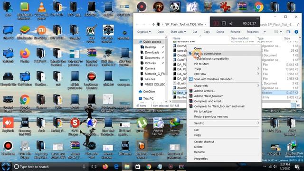Image resolution: width=304 pixels, height=171 pixels.
Task: Open VLC media player desktop icon
Action: tap(41, 10)
